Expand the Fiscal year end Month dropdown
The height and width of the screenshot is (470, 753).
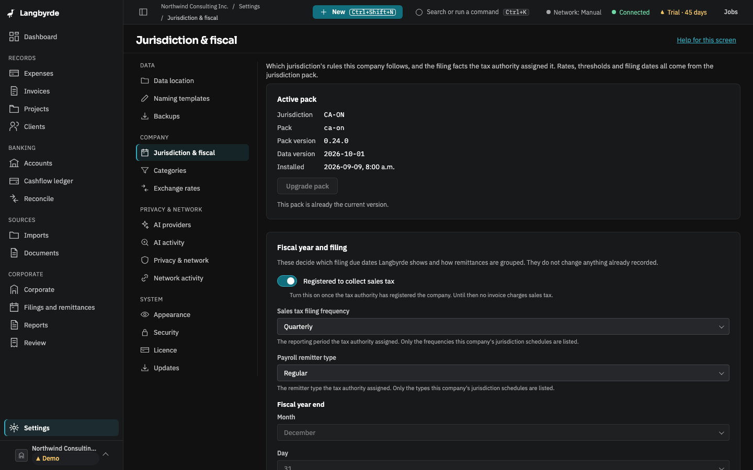(503, 432)
